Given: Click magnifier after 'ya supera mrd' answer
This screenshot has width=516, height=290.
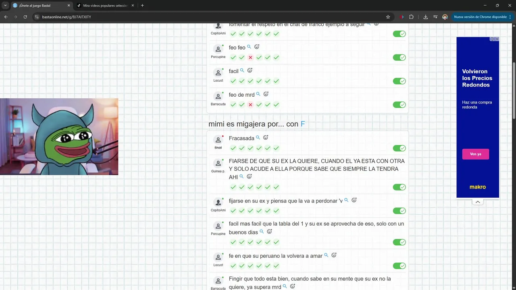Looking at the screenshot, I should pos(285,286).
